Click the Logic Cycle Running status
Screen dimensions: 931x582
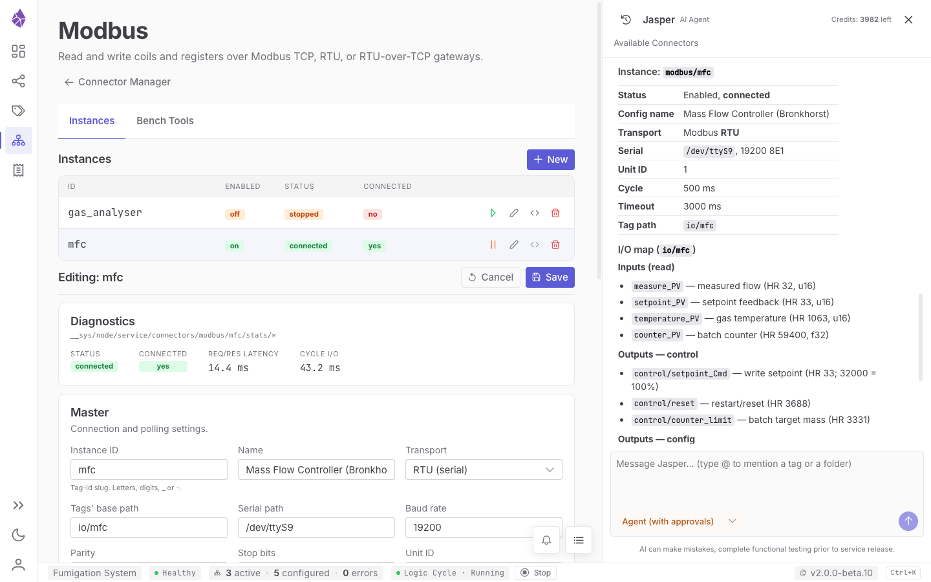coord(450,573)
